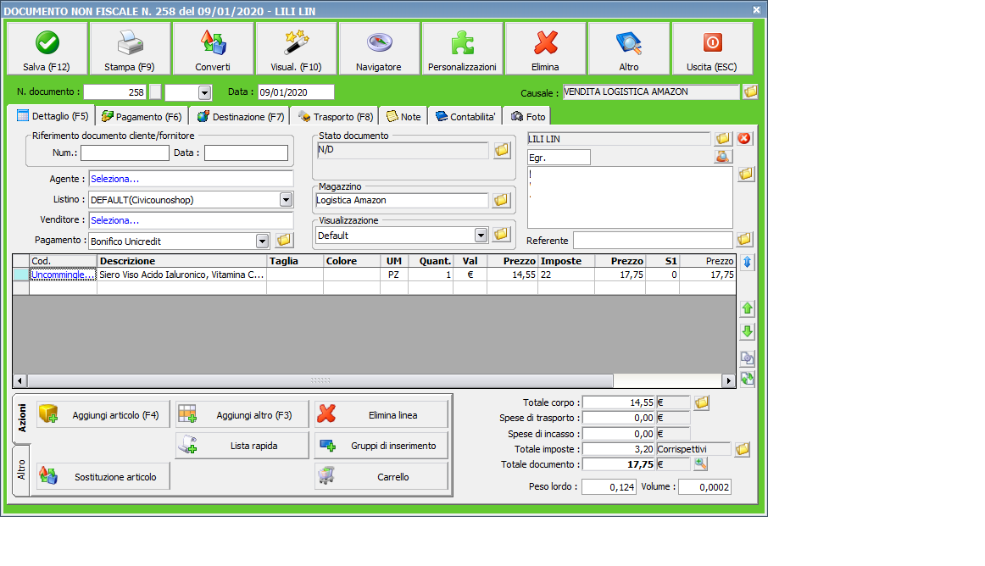Delete the document with the toolbar Elimina button
Viewport: 985px width, 566px height.
click(x=545, y=49)
